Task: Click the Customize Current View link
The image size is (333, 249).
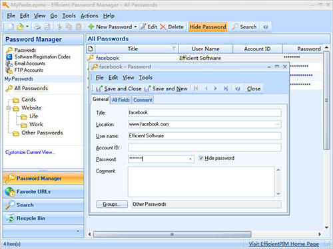Action: click(31, 152)
